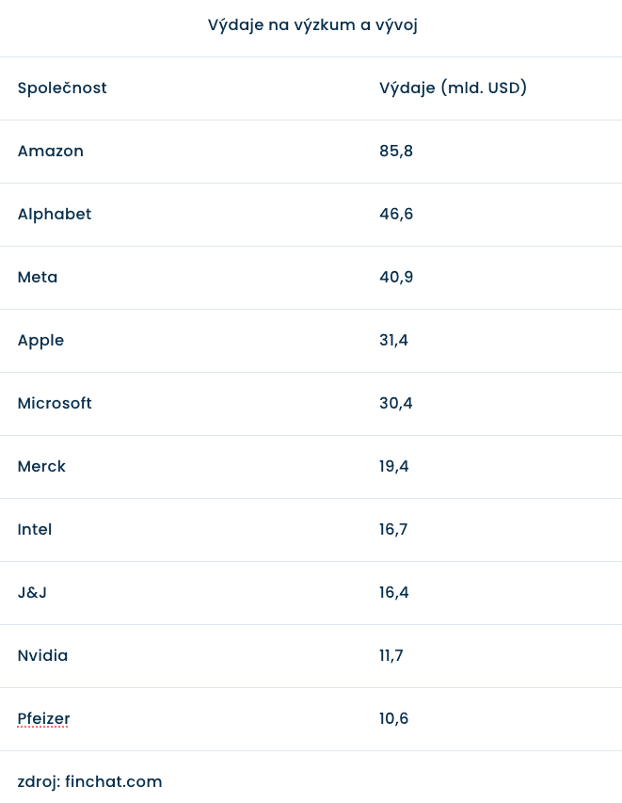The image size is (622, 803).
Task: Select the Apple company cell
Action: tap(40, 341)
